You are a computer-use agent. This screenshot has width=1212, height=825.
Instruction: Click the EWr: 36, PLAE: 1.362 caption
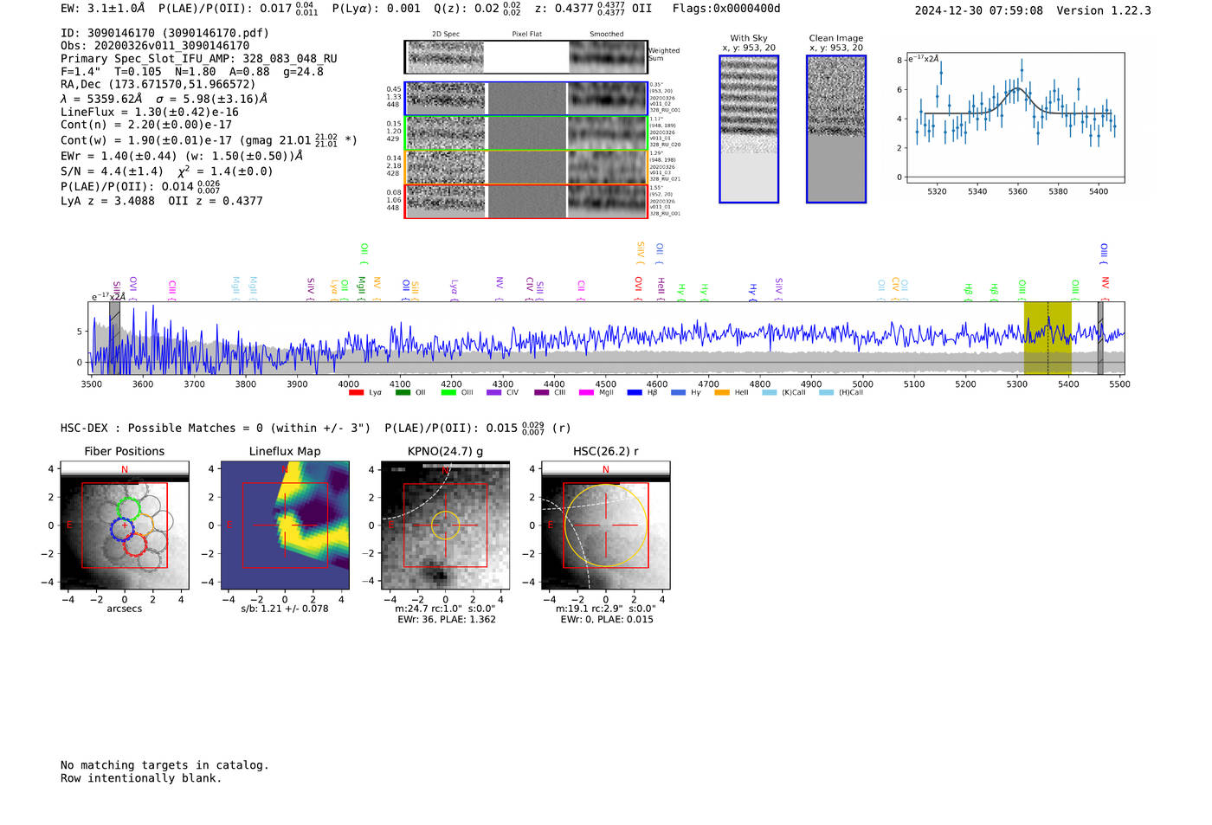coord(447,620)
